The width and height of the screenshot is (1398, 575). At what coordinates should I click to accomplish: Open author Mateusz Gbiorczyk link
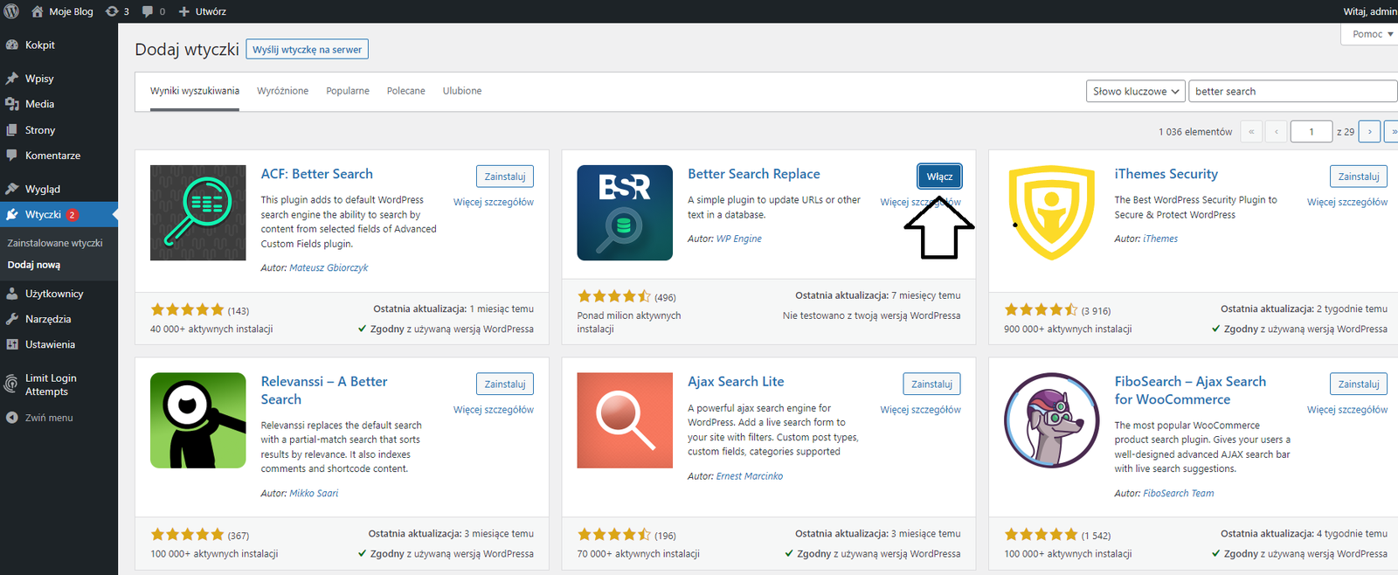(x=329, y=268)
